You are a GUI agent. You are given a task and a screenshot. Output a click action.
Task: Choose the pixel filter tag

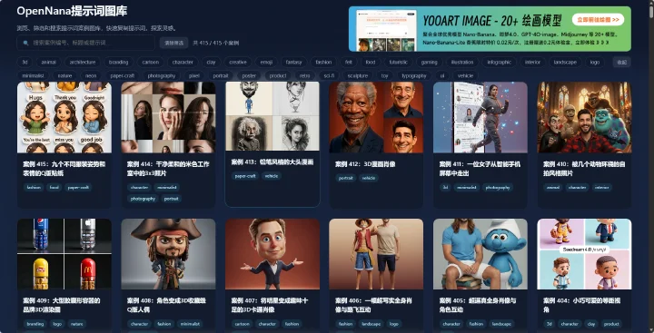[x=194, y=76]
